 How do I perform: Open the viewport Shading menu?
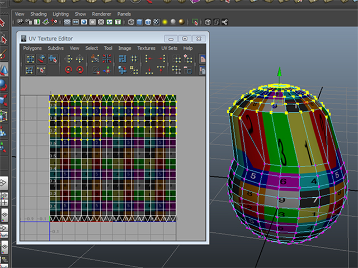pos(39,14)
